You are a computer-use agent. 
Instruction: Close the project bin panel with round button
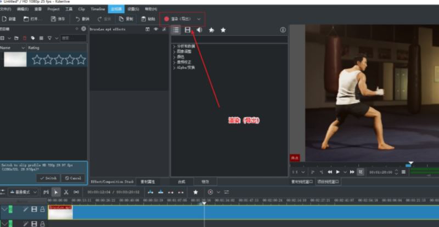click(83, 29)
